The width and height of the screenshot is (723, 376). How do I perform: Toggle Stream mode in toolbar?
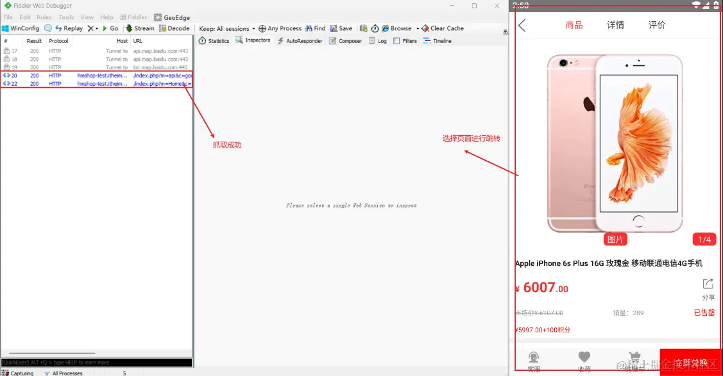coord(140,28)
